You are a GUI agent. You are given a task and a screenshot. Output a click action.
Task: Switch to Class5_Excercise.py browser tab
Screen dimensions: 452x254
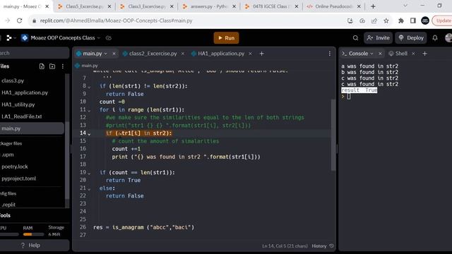(x=84, y=6)
